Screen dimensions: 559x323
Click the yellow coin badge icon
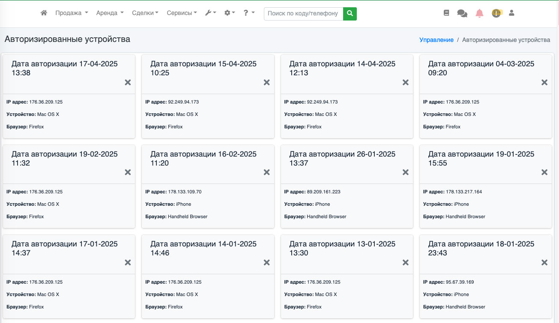point(496,13)
